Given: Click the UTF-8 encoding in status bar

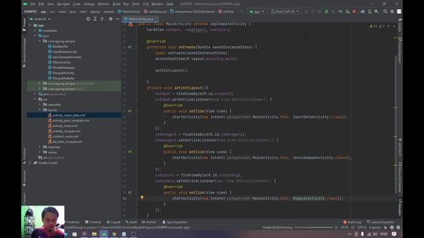Looking at the screenshot, I should [x=362, y=227].
